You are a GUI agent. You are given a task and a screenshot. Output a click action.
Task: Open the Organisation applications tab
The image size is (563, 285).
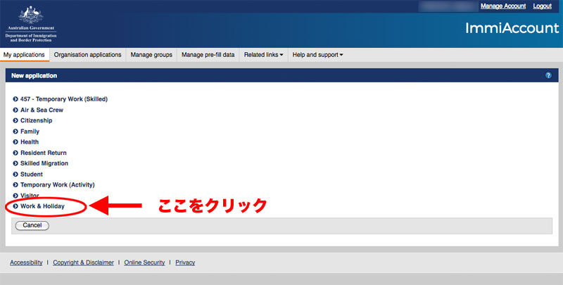tap(87, 55)
